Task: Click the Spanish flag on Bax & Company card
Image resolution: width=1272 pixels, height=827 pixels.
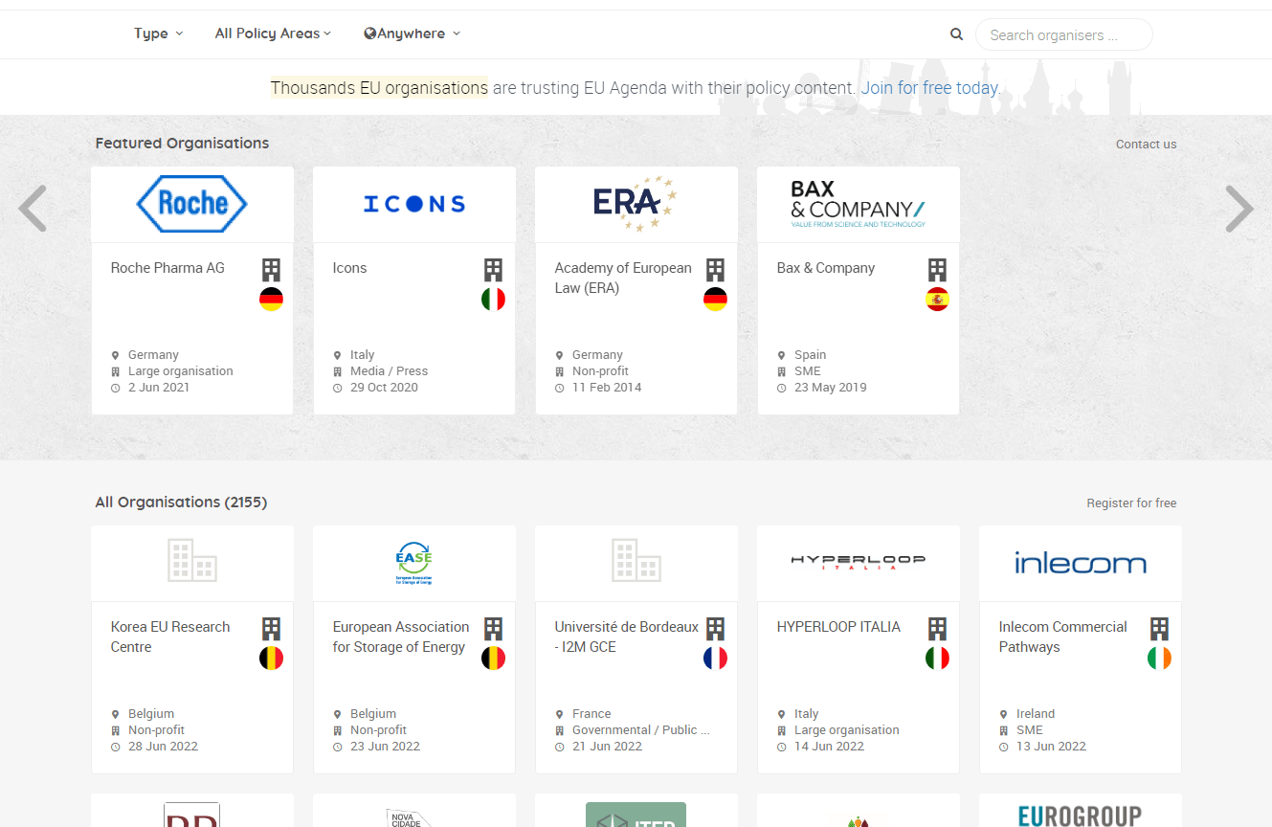Action: [937, 300]
